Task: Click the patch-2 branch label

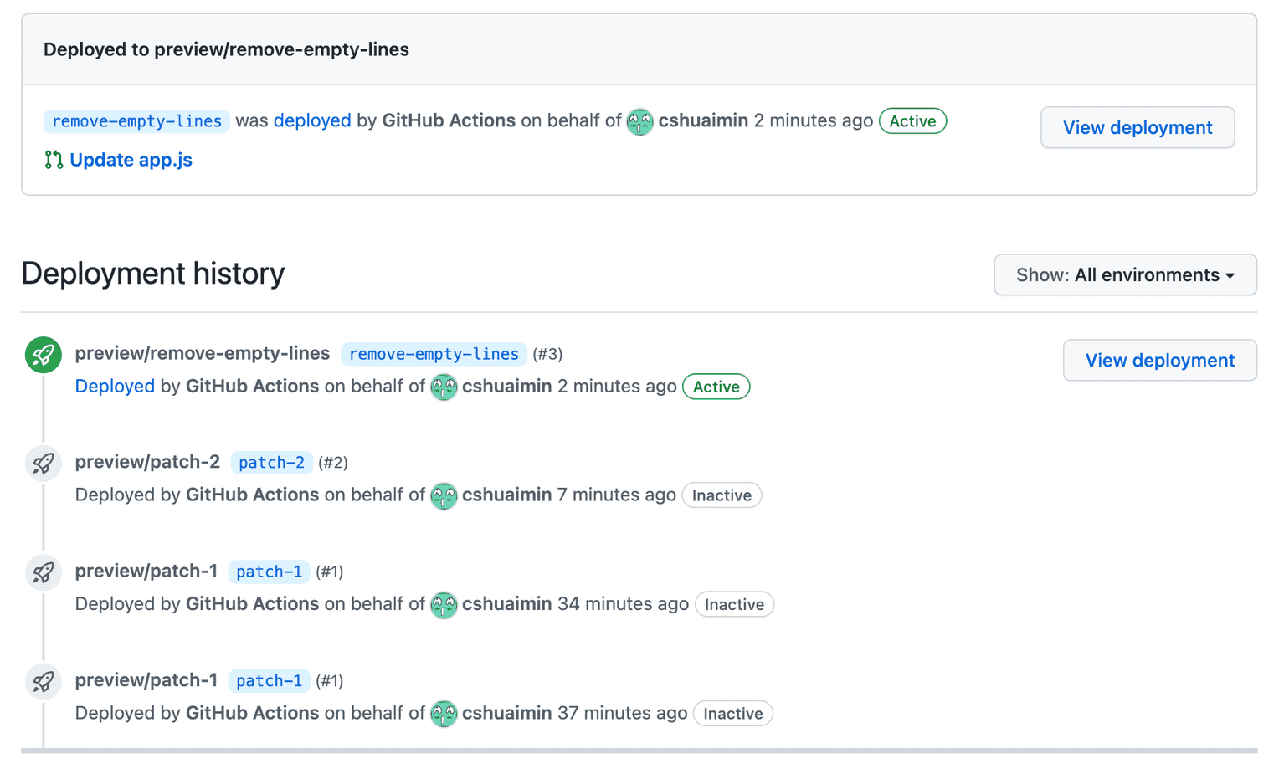Action: pyautogui.click(x=271, y=463)
